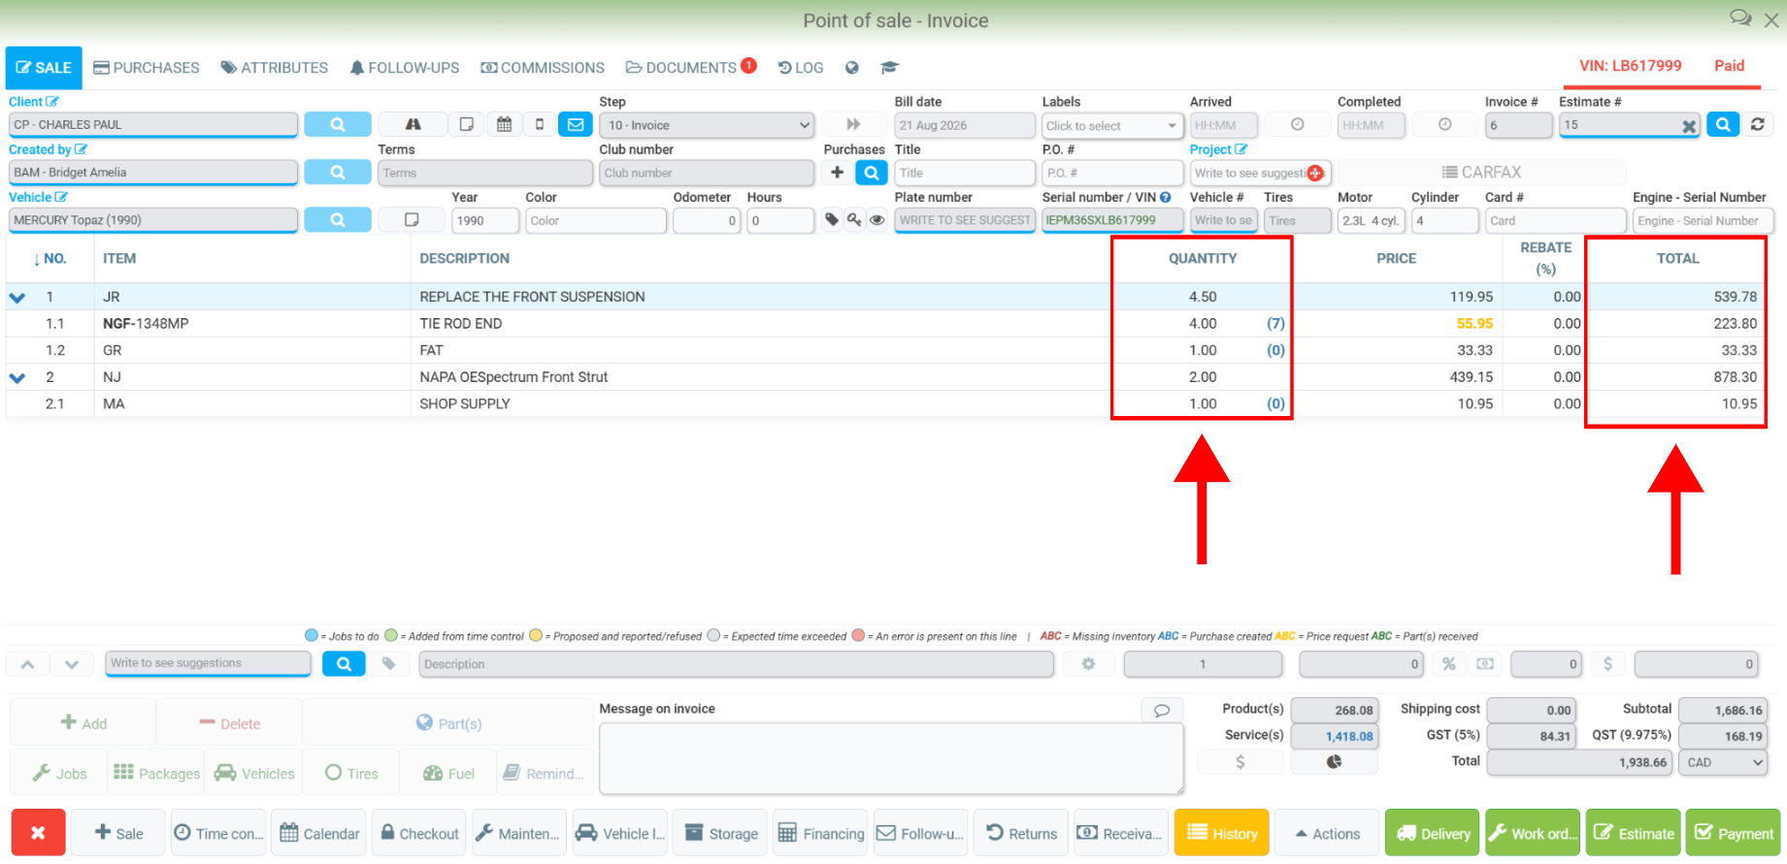This screenshot has height=864, width=1787.
Task: Click the mobile phone icon beside client
Action: click(540, 124)
